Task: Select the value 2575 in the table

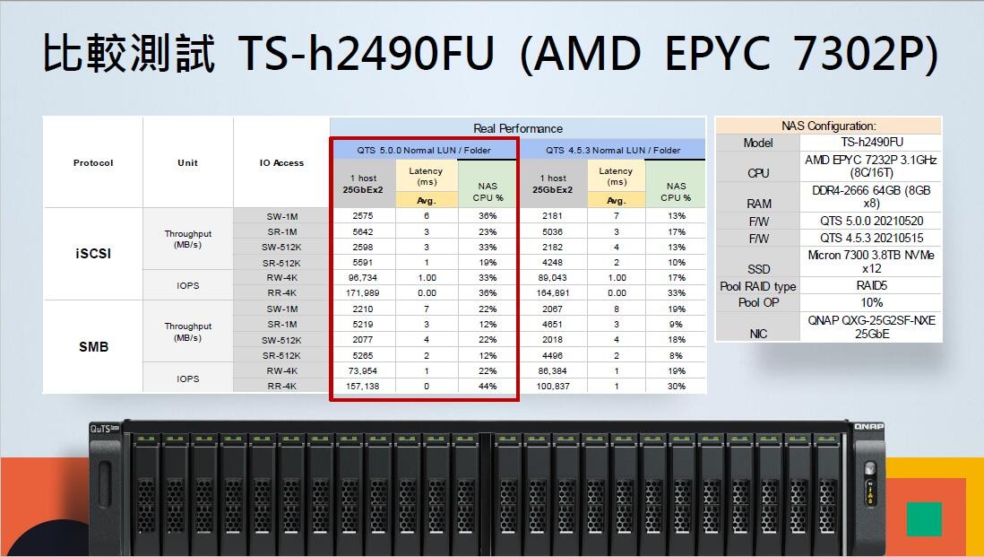Action: pyautogui.click(x=363, y=216)
